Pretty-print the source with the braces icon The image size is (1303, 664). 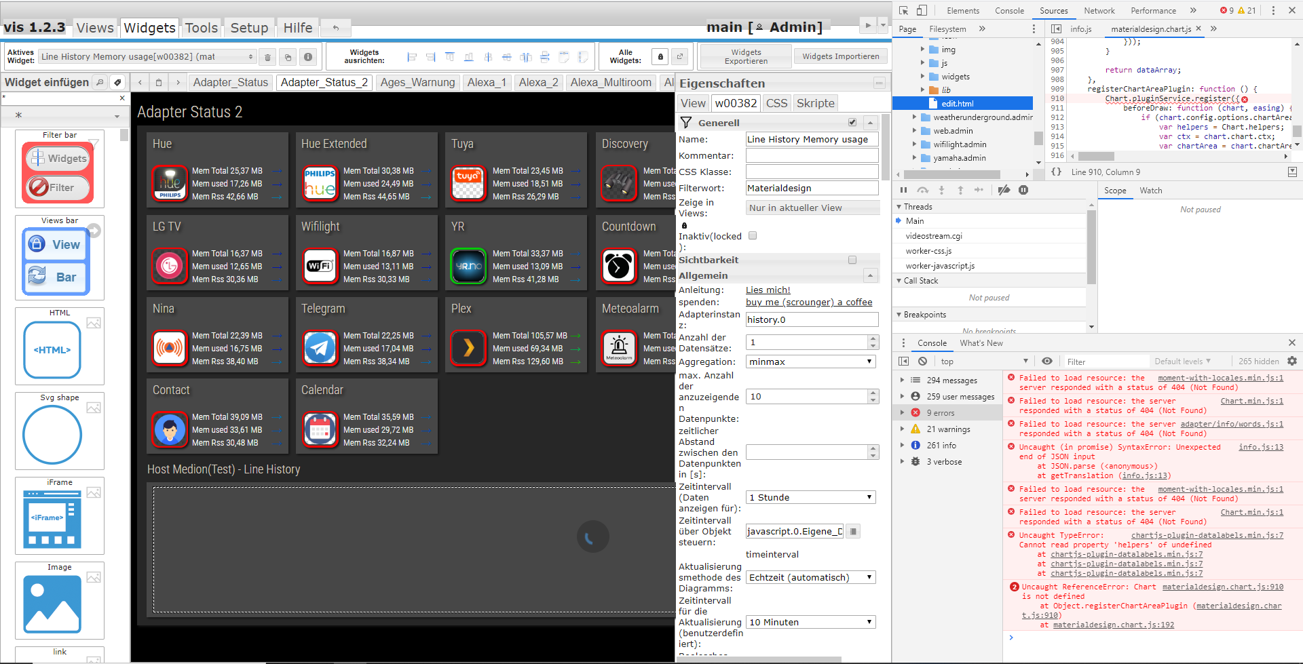pyautogui.click(x=1057, y=172)
